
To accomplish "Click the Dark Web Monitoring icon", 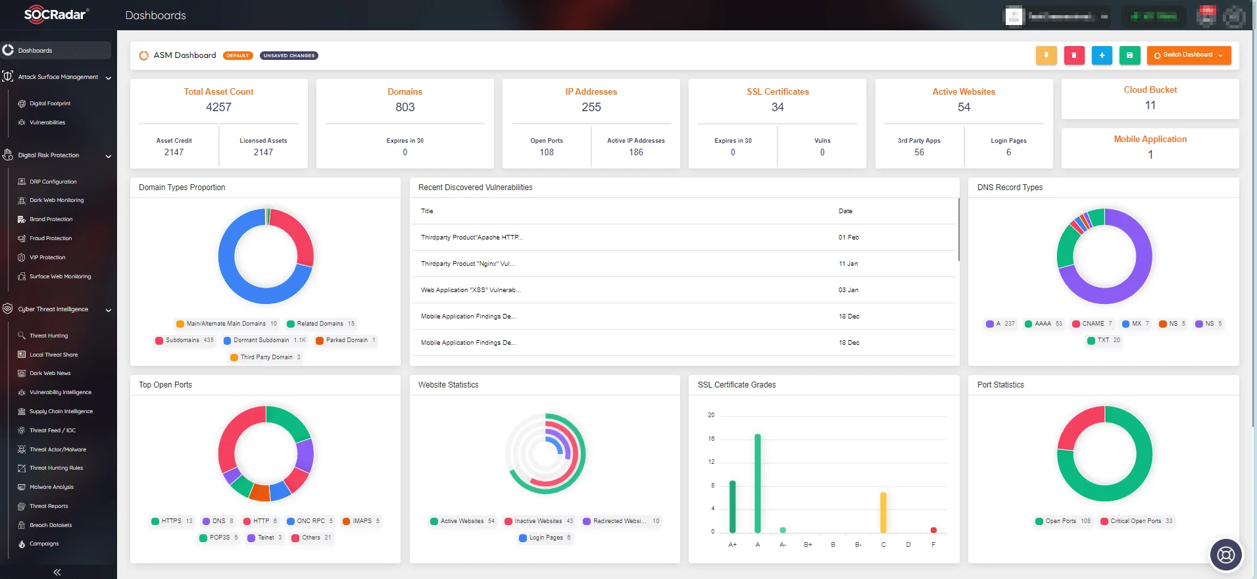I will point(22,200).
